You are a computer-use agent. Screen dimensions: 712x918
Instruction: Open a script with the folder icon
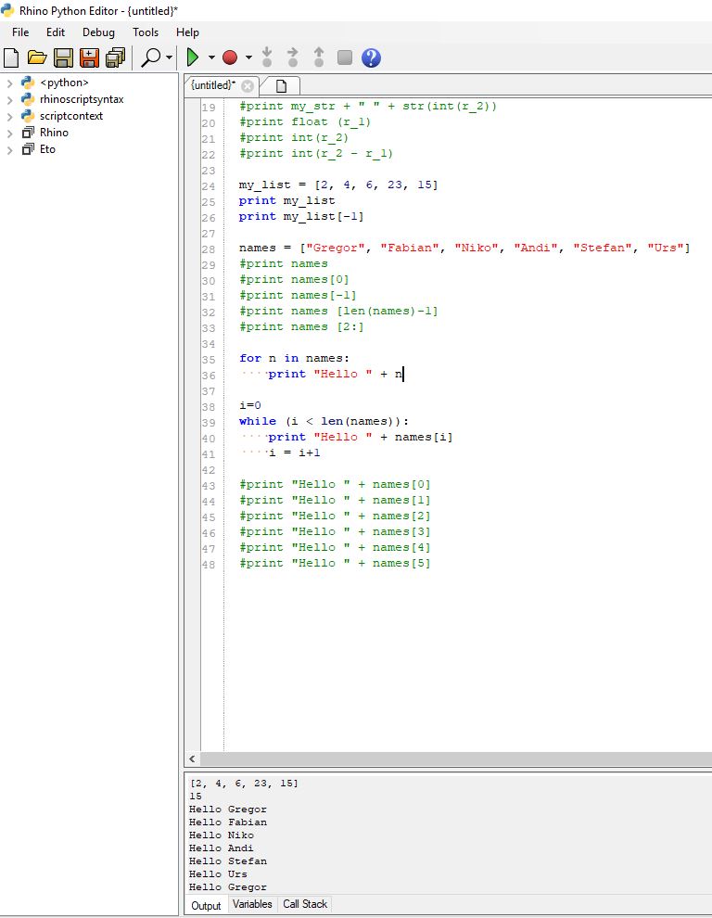point(37,58)
